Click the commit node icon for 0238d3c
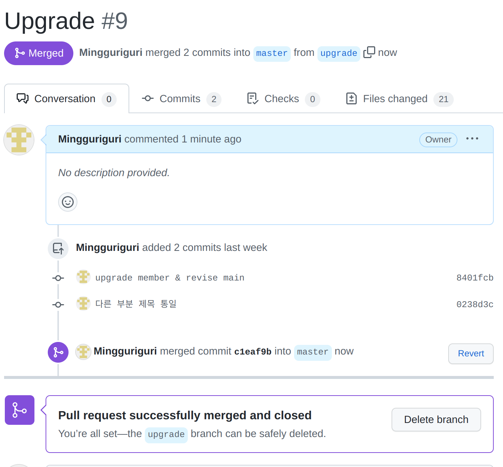The image size is (503, 467). tap(58, 305)
